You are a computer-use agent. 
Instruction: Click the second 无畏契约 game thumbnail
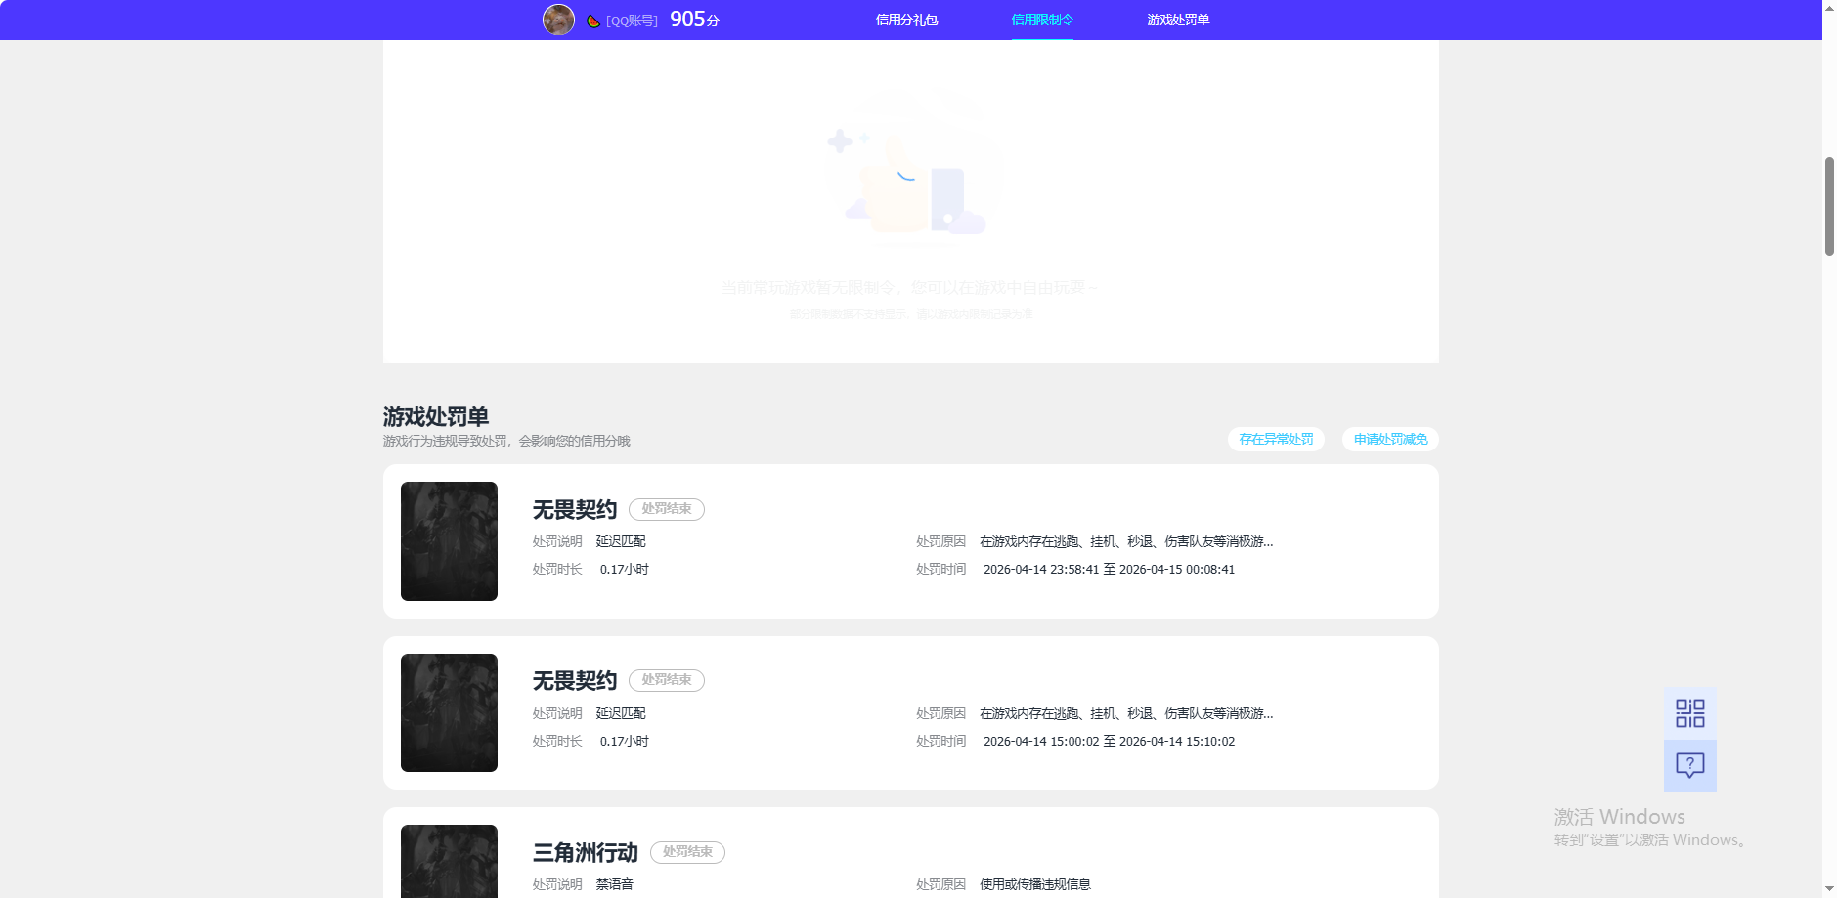pyautogui.click(x=449, y=712)
